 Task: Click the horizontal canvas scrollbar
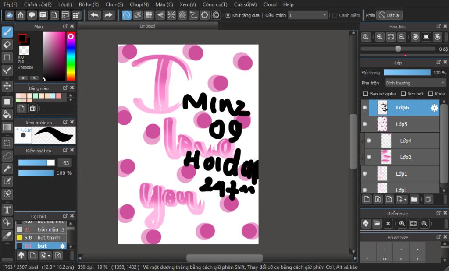coord(224,258)
